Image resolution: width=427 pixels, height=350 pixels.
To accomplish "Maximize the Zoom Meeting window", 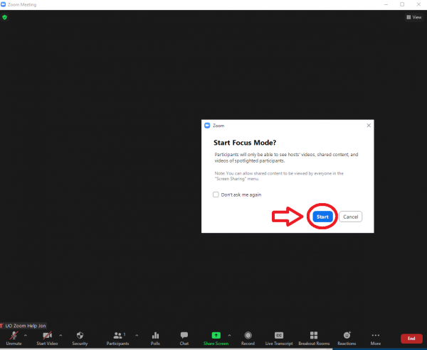I will 402,4.
